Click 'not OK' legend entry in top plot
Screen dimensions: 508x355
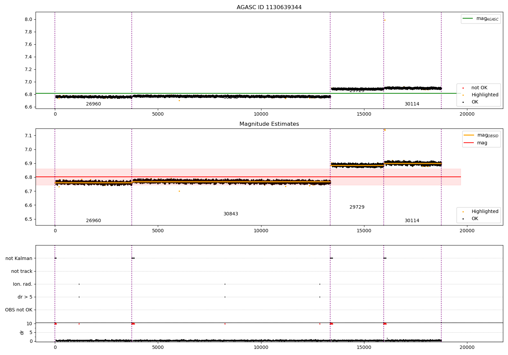pos(479,88)
